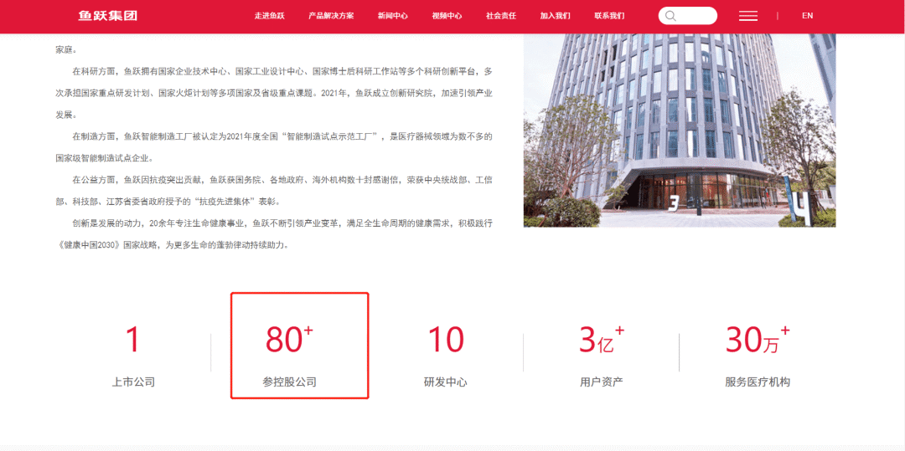Click the white number 4 sign in photo
The width and height of the screenshot is (905, 451).
point(800,209)
